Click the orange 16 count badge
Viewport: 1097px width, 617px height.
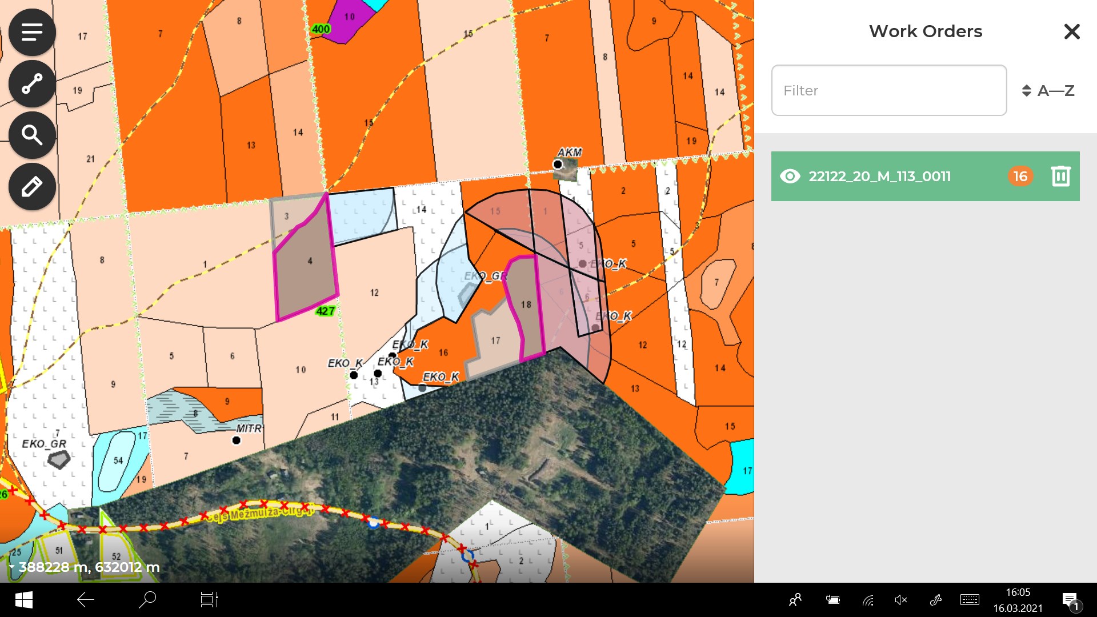point(1020,176)
